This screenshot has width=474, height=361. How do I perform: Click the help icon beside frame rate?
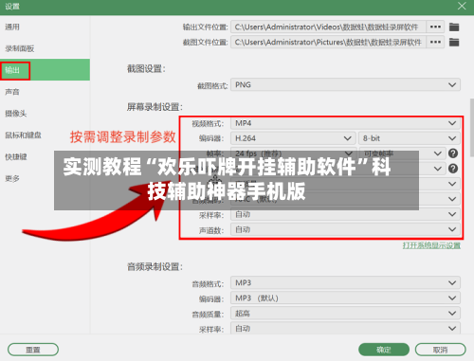point(453,153)
